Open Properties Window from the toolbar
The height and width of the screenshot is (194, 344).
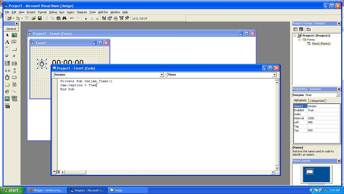point(110,18)
